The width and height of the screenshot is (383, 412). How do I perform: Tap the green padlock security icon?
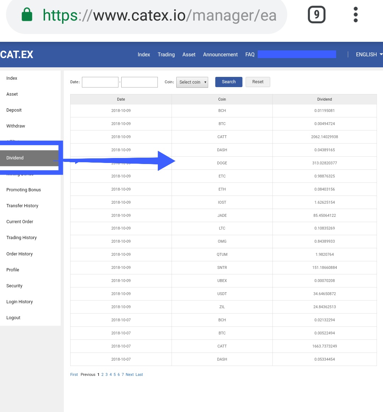click(27, 15)
